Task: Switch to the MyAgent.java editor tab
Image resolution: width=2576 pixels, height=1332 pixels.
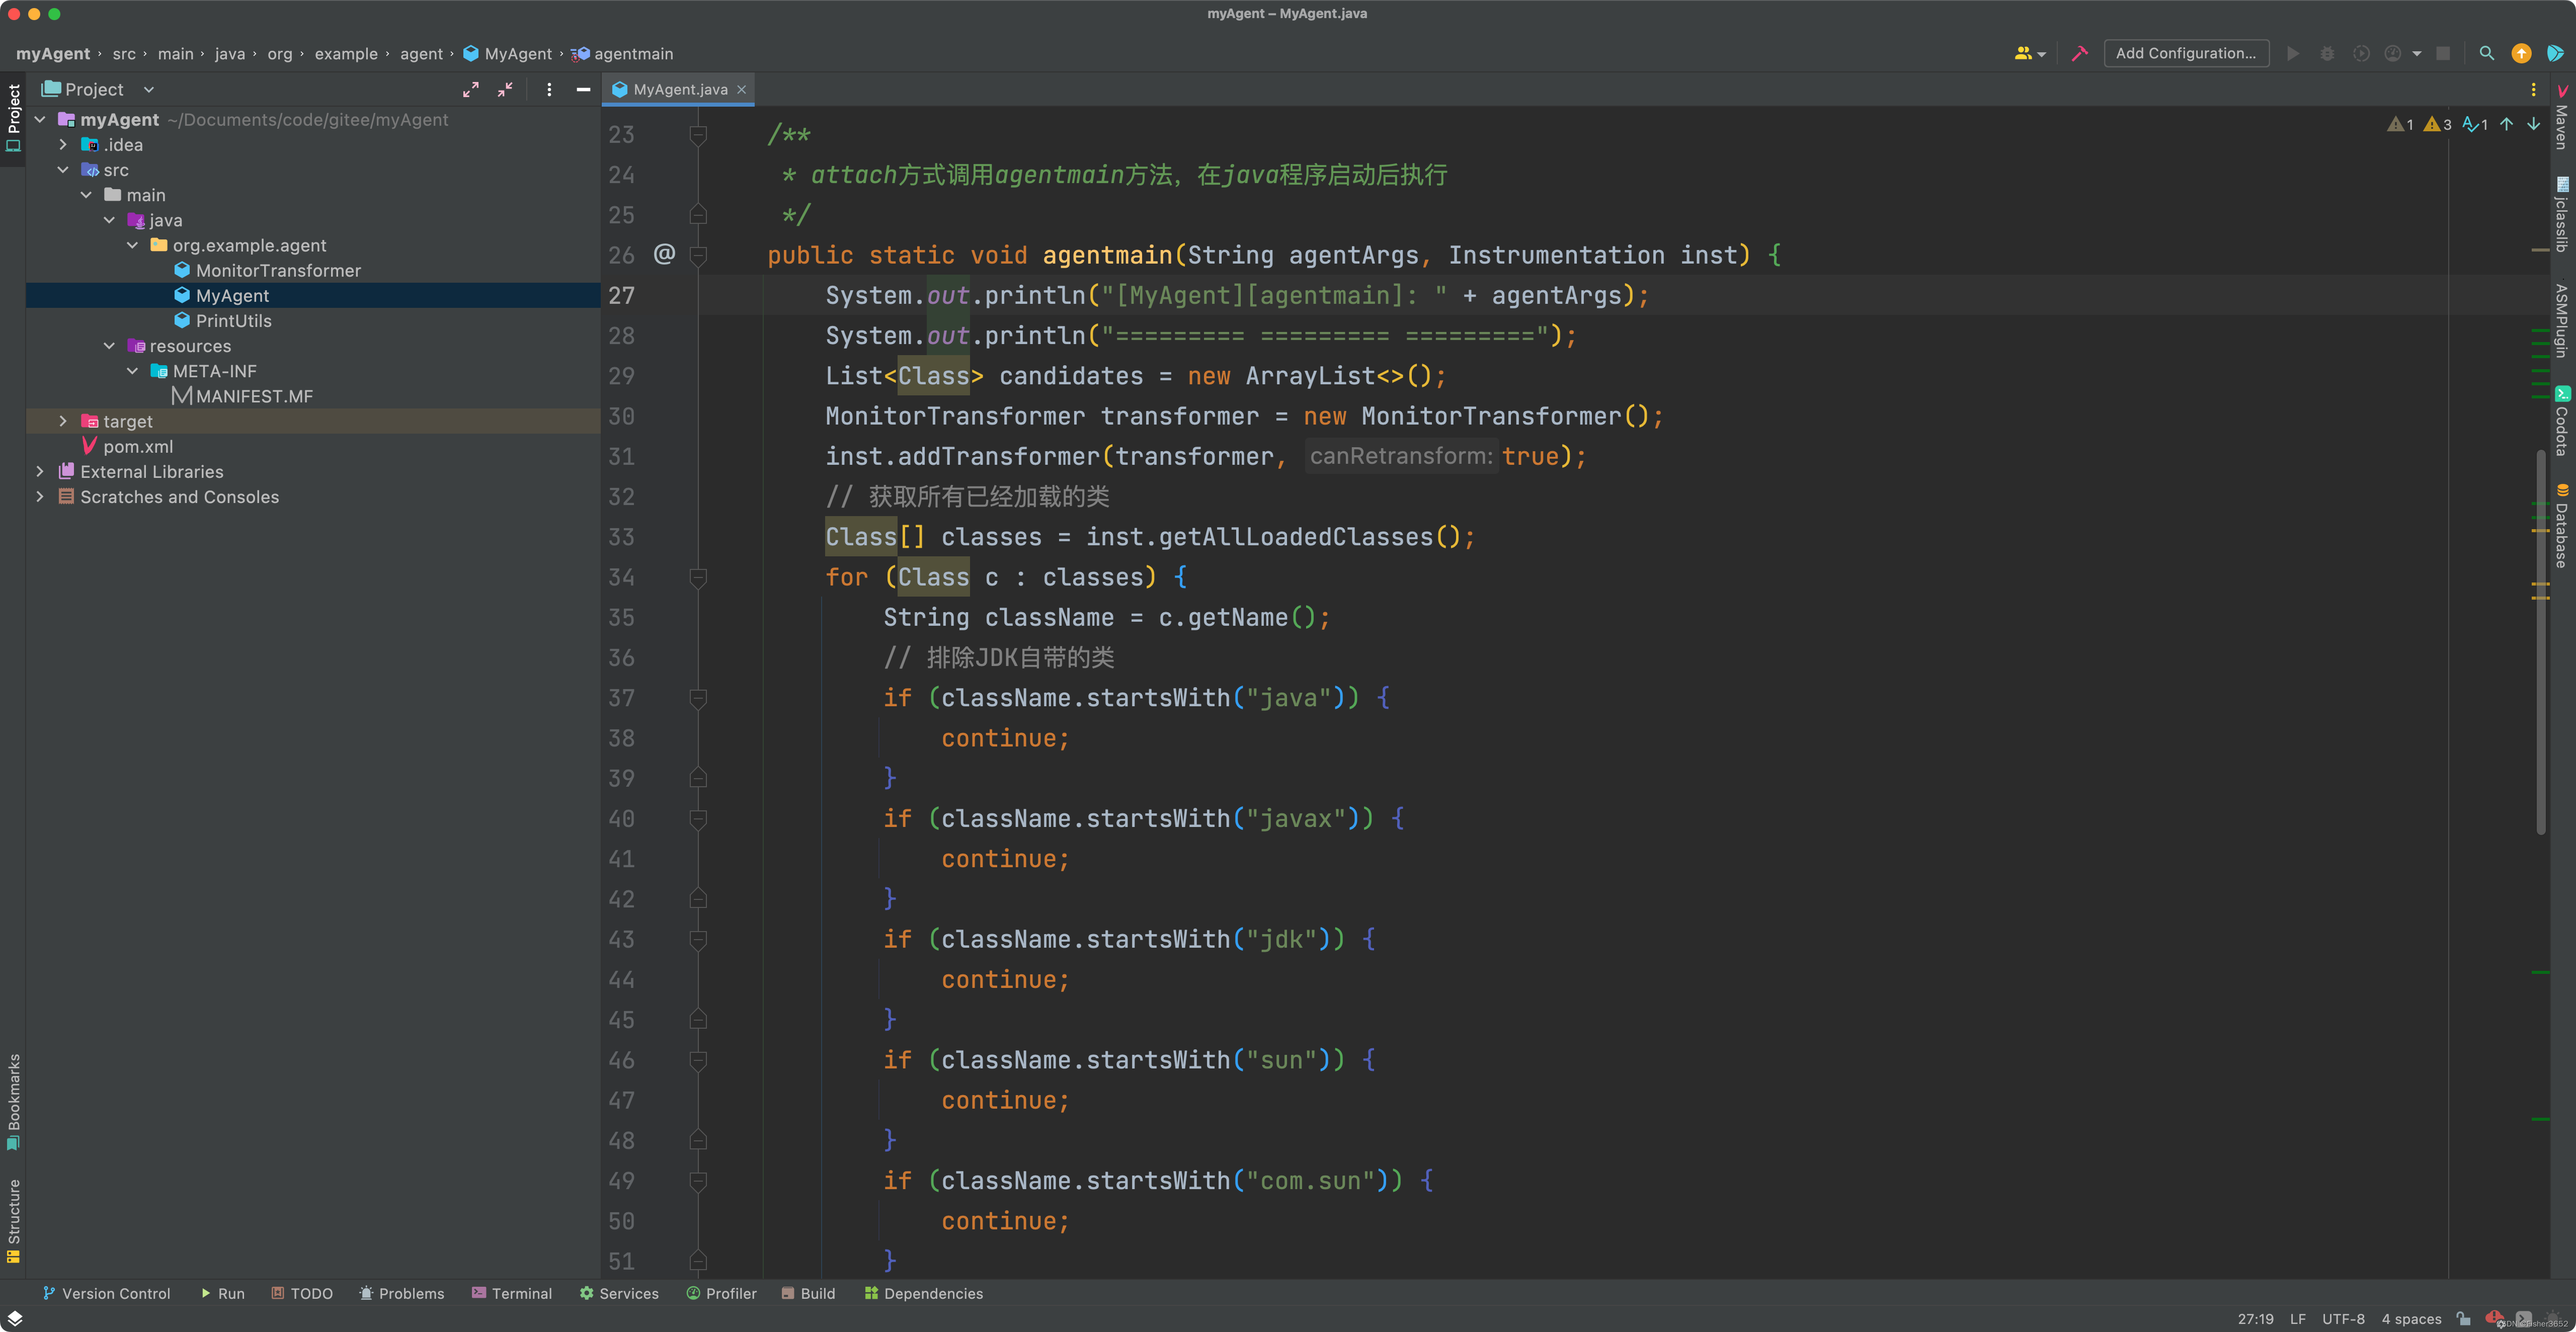Action: [x=679, y=90]
